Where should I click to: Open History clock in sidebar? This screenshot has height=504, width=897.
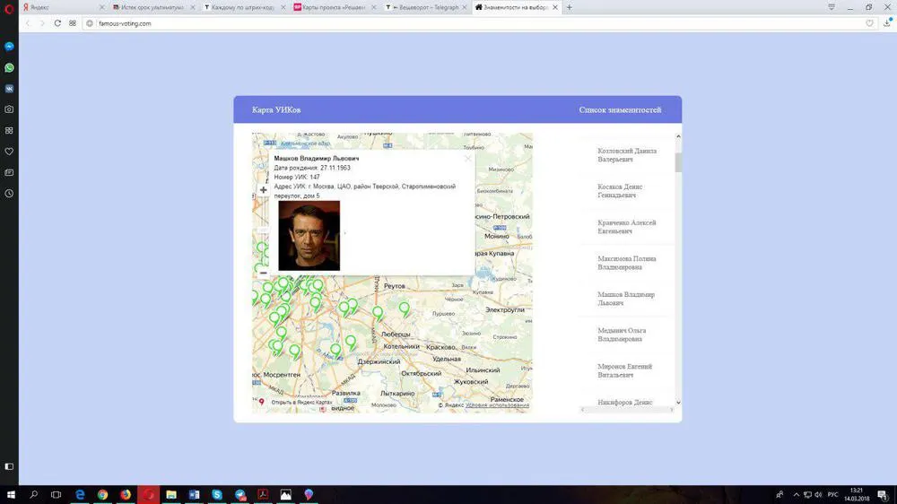9,194
